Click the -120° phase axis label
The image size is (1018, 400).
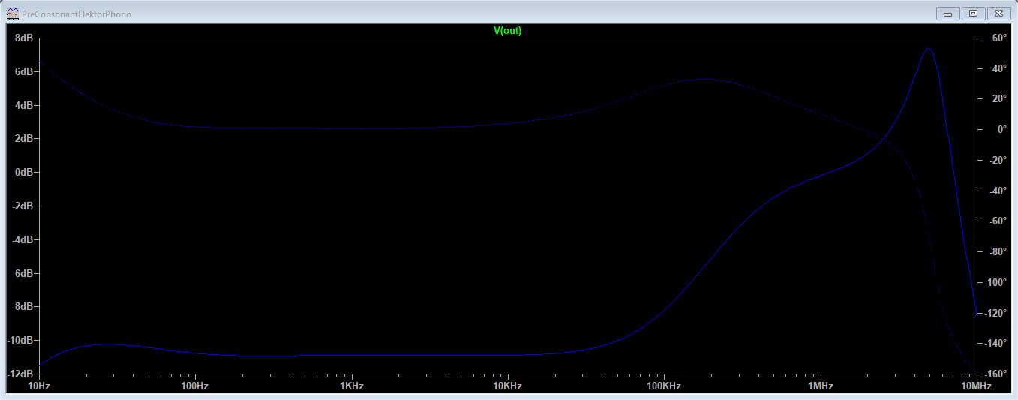pos(995,314)
